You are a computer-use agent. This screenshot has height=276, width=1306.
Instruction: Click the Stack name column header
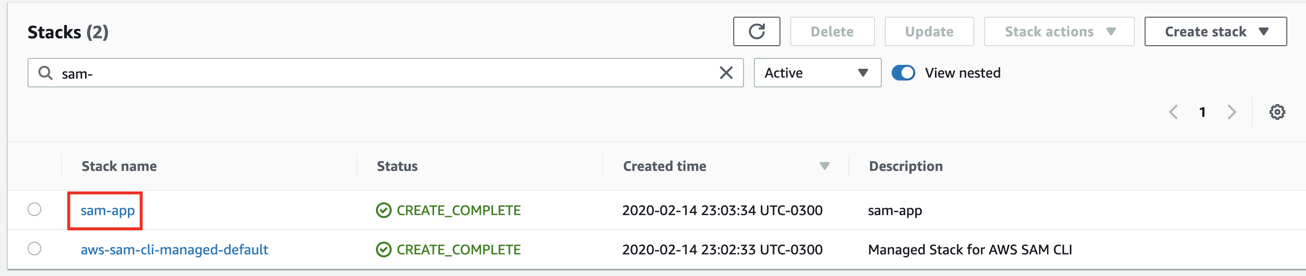[119, 166]
